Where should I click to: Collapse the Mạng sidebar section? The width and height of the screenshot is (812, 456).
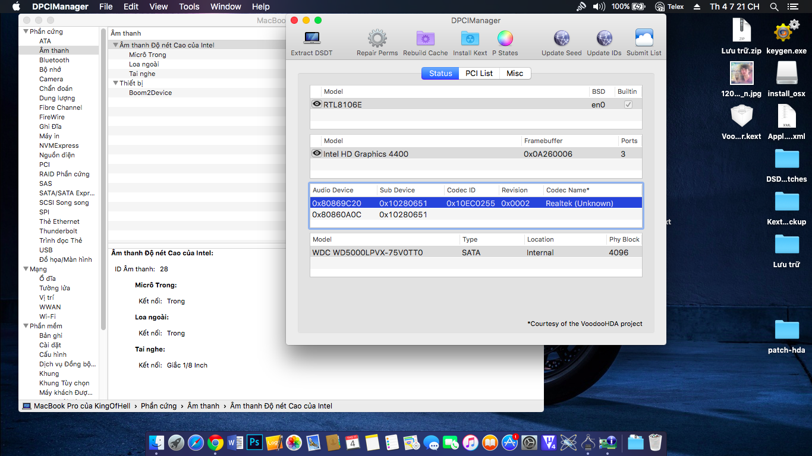point(26,269)
